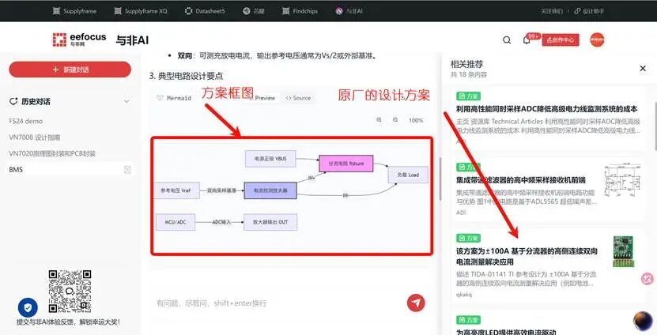The width and height of the screenshot is (657, 335).
Task: Zoom in the Mermaid diagram
Action: tap(379, 120)
